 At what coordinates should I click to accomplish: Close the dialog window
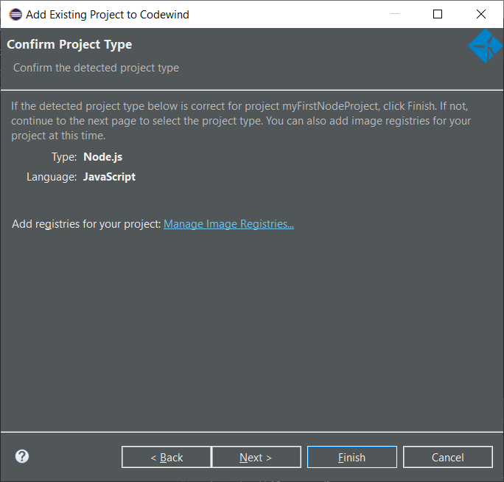click(x=481, y=14)
